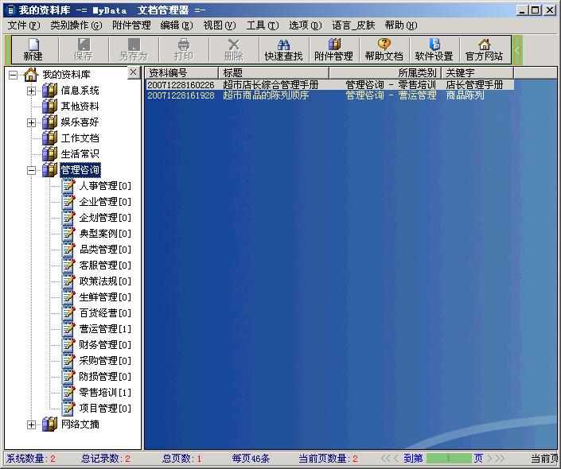Open the 语言_皮肤 menu
The width and height of the screenshot is (561, 469).
pyautogui.click(x=353, y=25)
